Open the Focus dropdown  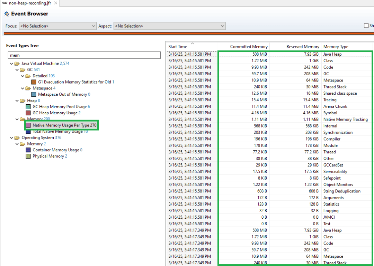click(57, 26)
